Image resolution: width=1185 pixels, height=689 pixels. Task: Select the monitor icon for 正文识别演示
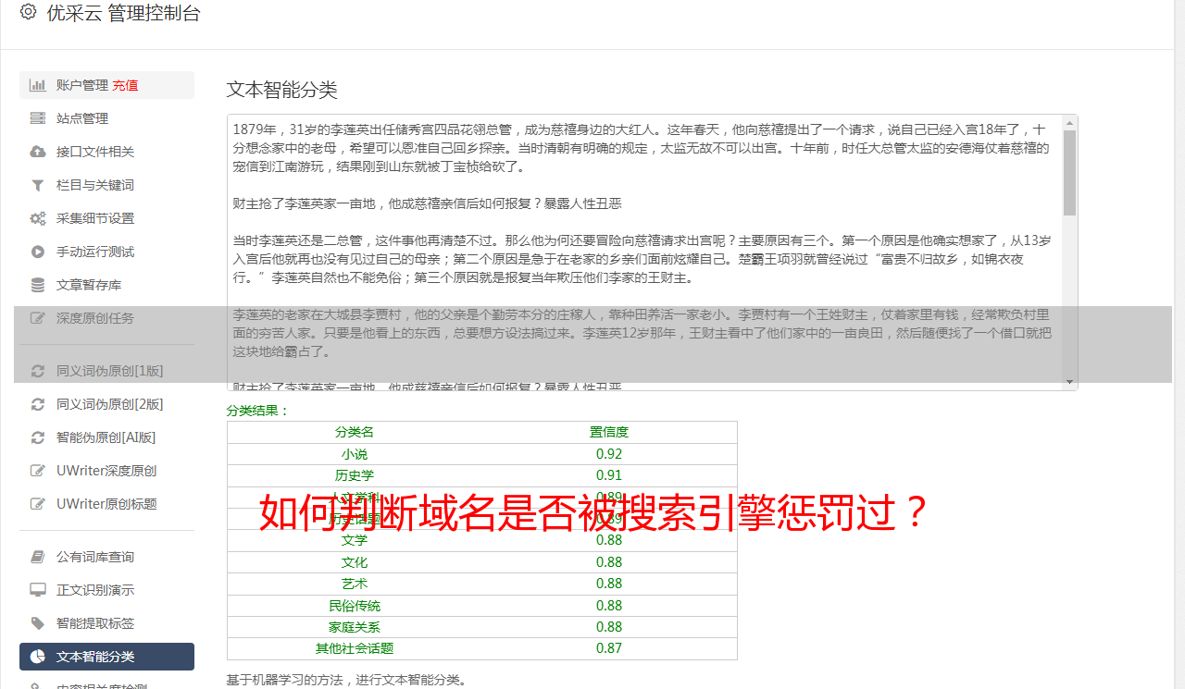coord(38,590)
